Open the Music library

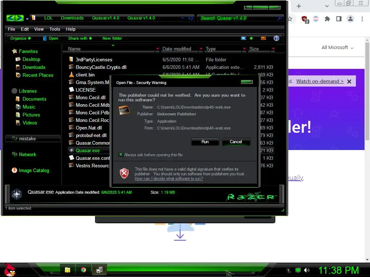pos(29,107)
